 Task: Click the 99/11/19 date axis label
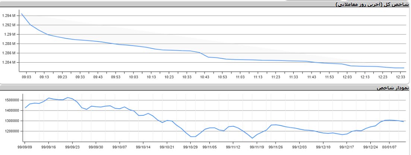point(257,147)
